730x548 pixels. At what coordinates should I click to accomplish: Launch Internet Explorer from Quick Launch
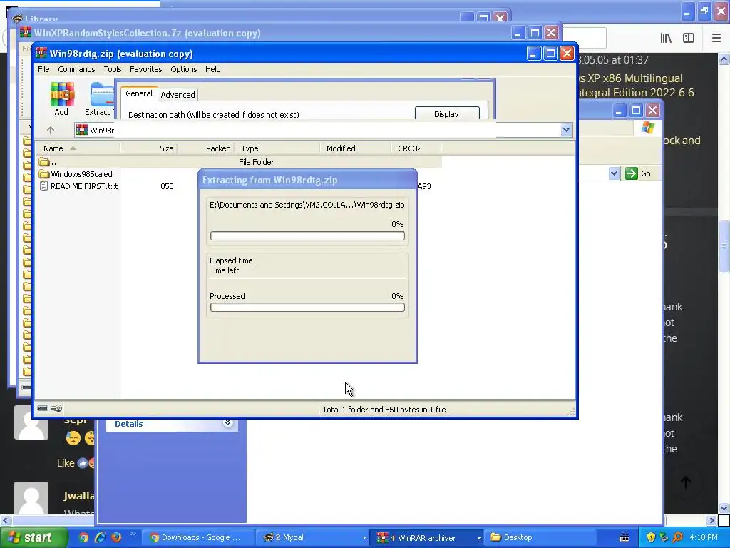pyautogui.click(x=100, y=537)
